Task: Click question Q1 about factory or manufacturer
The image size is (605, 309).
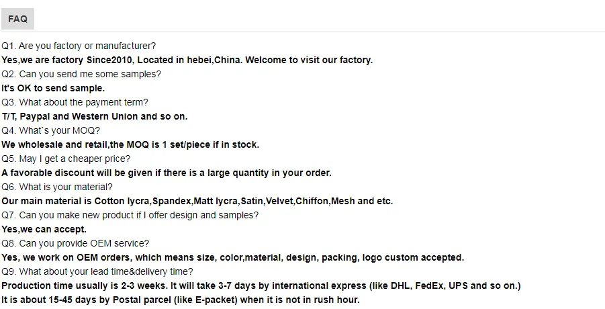Action: tap(79, 46)
